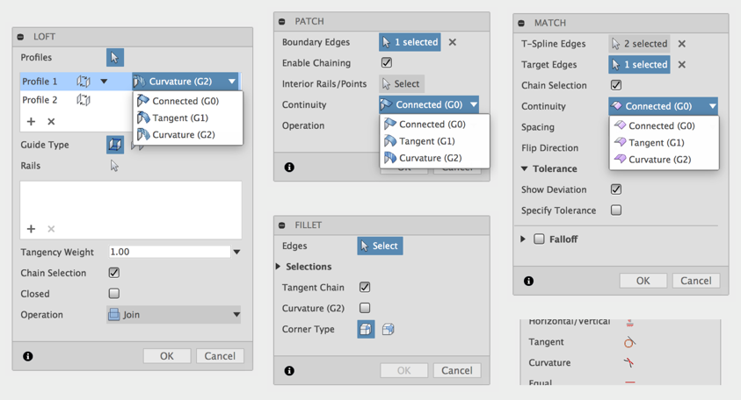Expand the Selections section in Fillet

279,267
